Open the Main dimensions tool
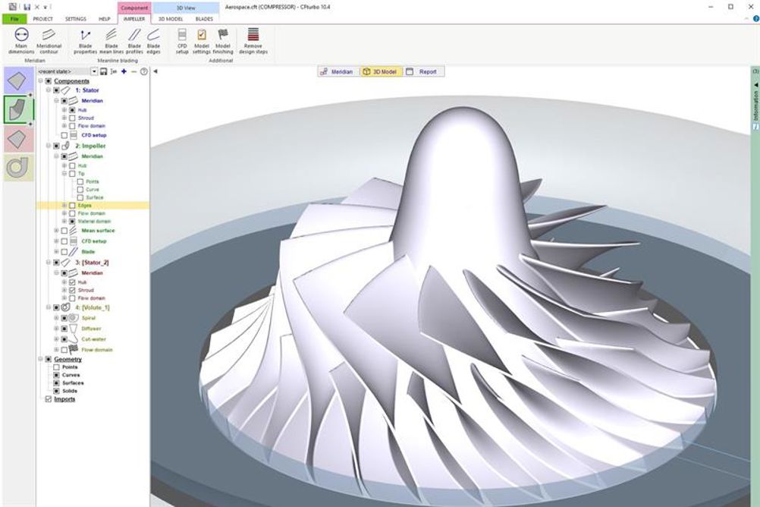This screenshot has height=507, width=760. pos(20,41)
